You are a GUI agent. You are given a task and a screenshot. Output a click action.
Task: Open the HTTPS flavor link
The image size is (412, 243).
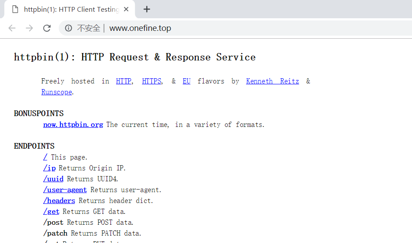click(151, 81)
